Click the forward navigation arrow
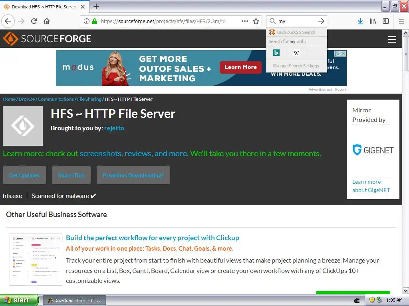Image resolution: width=409 pixels, height=306 pixels. click(21, 21)
